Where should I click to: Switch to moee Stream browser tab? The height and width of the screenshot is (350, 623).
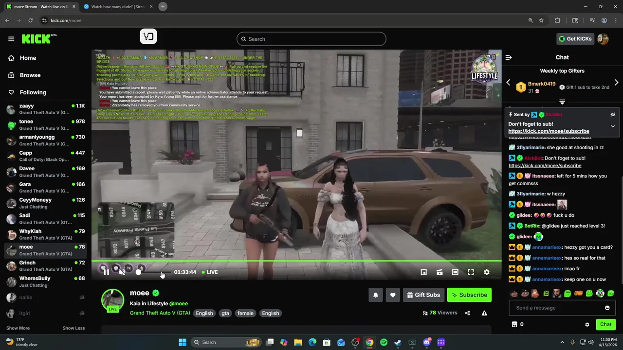pyautogui.click(x=40, y=7)
